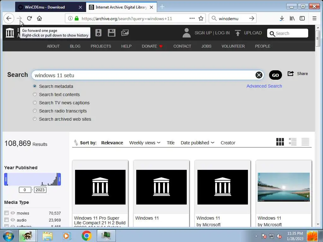Click the green secure padlock icon
The height and width of the screenshot is (242, 323).
[77, 18]
